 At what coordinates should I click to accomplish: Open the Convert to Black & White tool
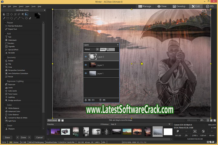[16, 118]
